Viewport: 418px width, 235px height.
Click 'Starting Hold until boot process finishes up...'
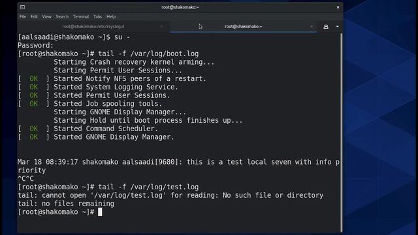point(148,120)
